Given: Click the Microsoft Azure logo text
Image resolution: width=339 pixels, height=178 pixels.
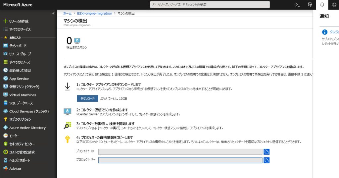Looking at the screenshot, I should click(18, 5).
